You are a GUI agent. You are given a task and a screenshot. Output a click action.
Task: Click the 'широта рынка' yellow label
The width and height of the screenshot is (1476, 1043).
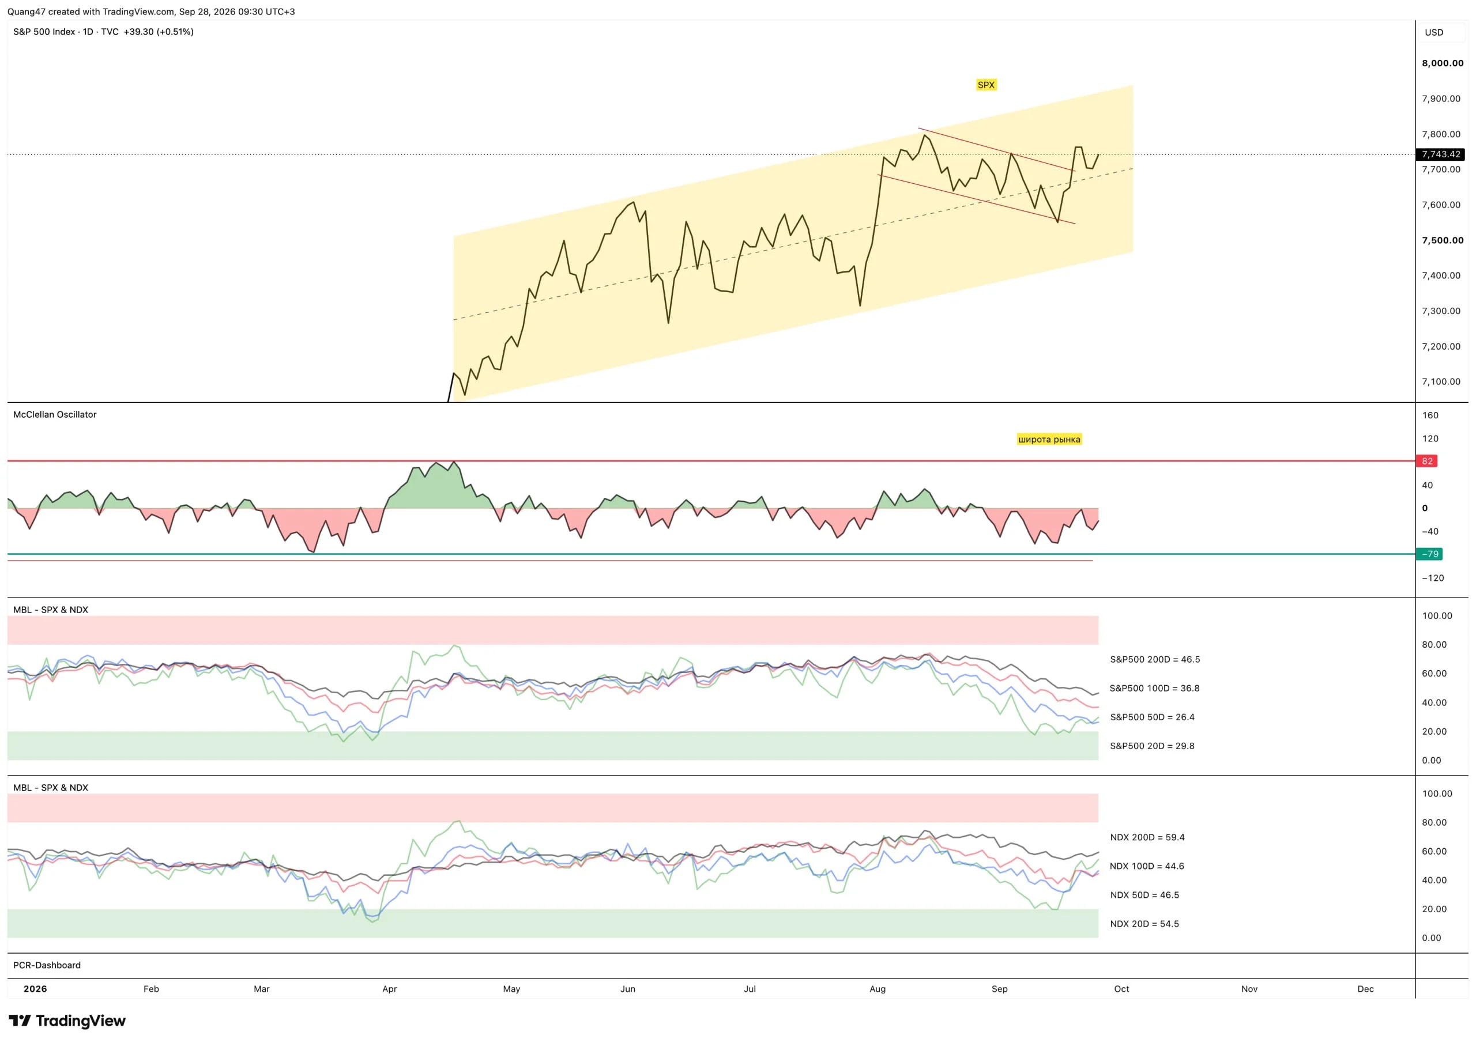(1049, 440)
